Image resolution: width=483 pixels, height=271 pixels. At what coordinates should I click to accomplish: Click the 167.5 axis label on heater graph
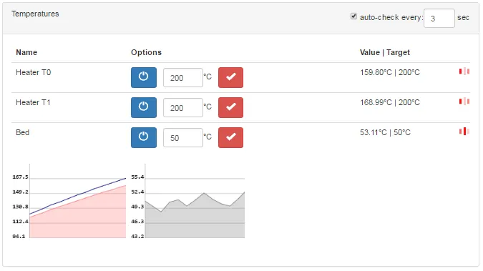point(20,177)
